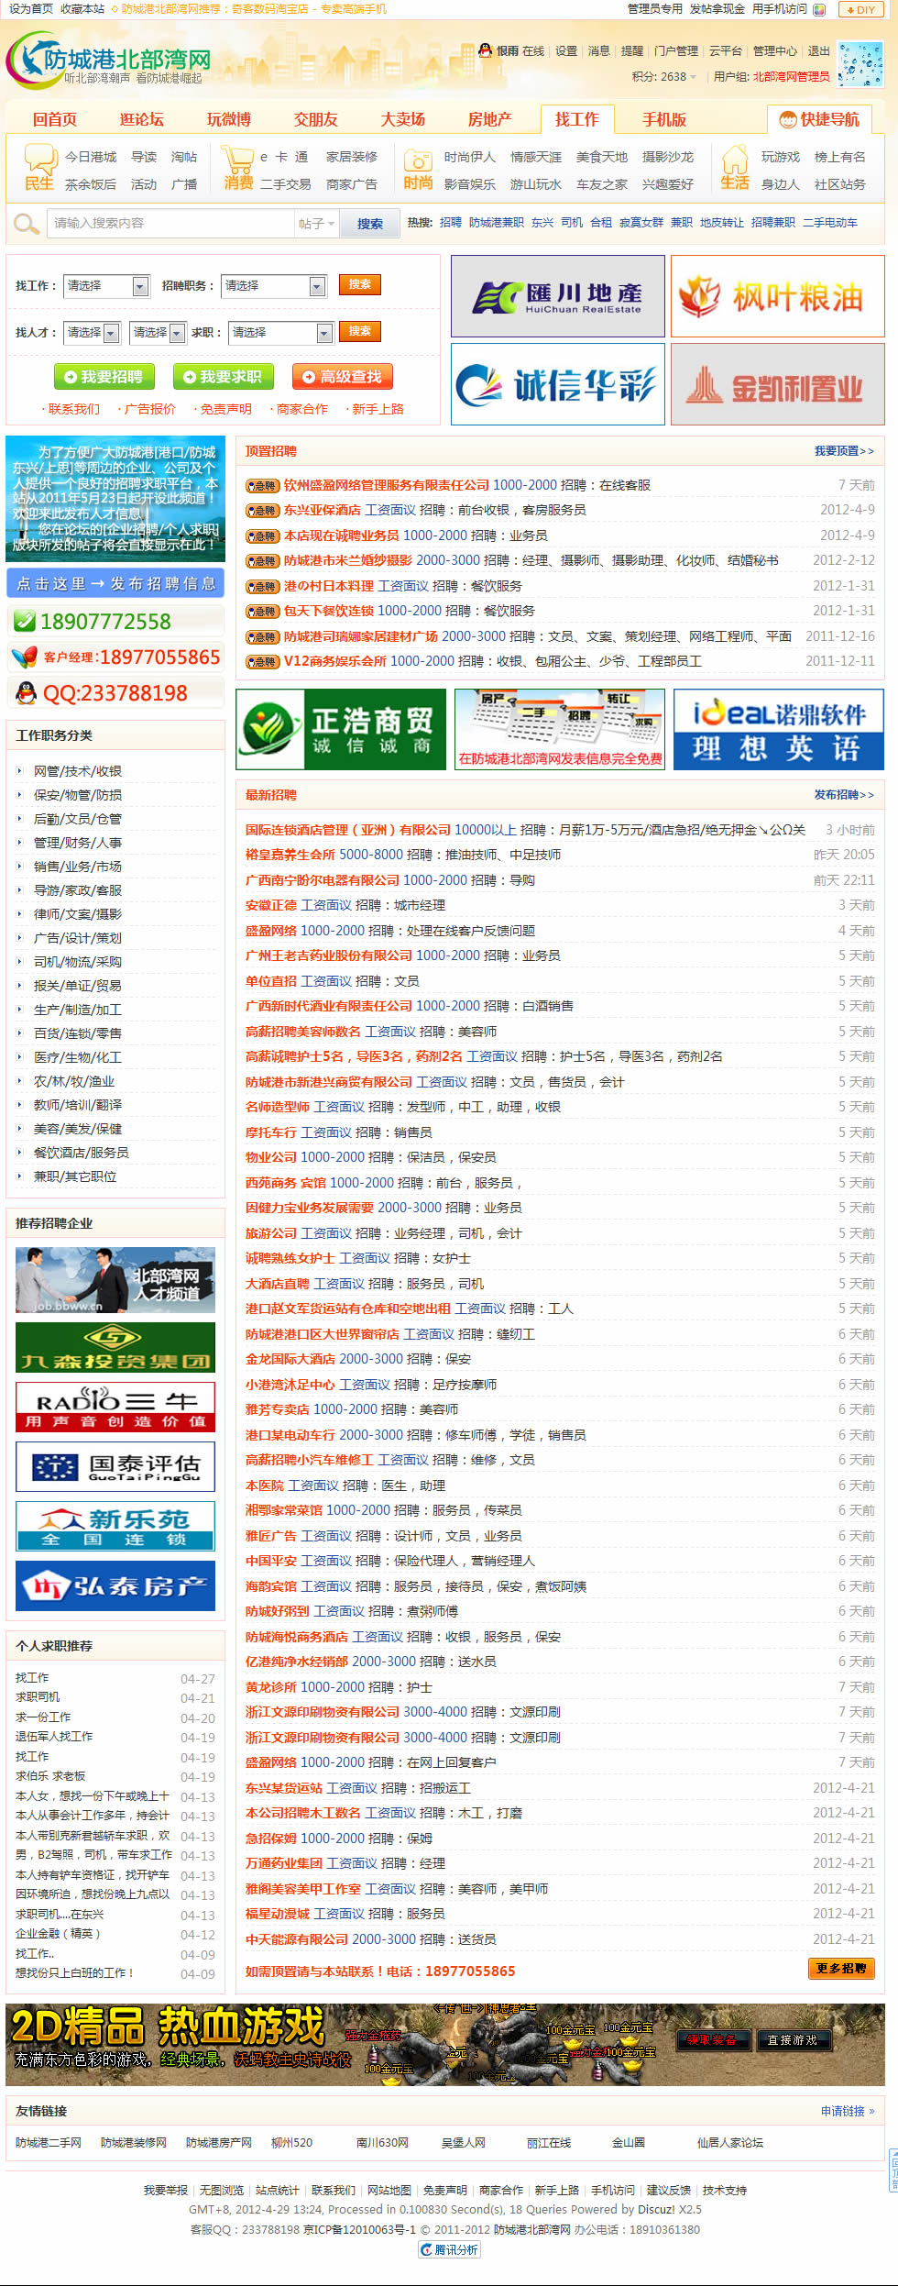Open the second 找人才 dropdown

(x=158, y=332)
